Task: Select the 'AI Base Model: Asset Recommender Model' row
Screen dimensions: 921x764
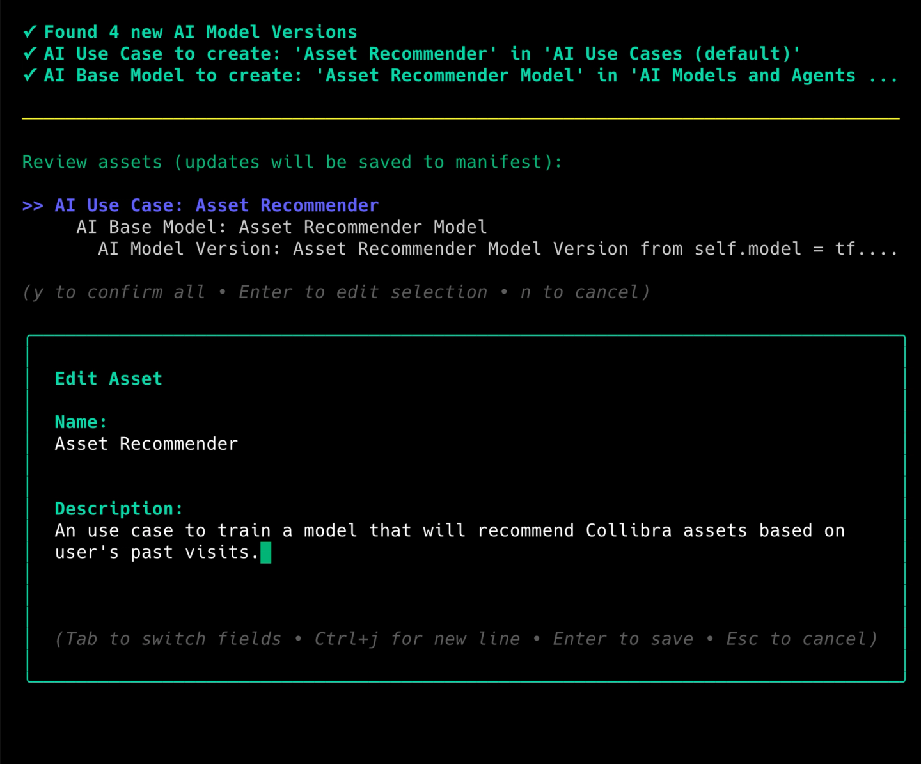Action: coord(281,227)
